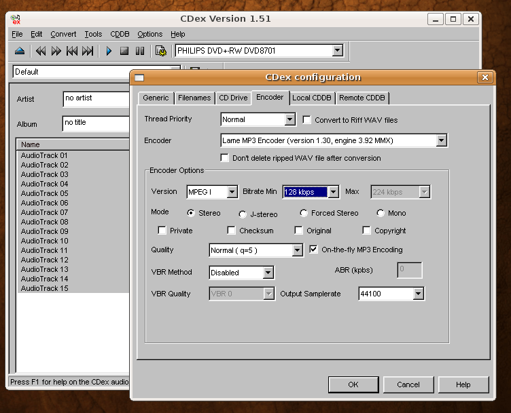The width and height of the screenshot is (511, 413).
Task: Click the Cancel button
Action: (x=408, y=385)
